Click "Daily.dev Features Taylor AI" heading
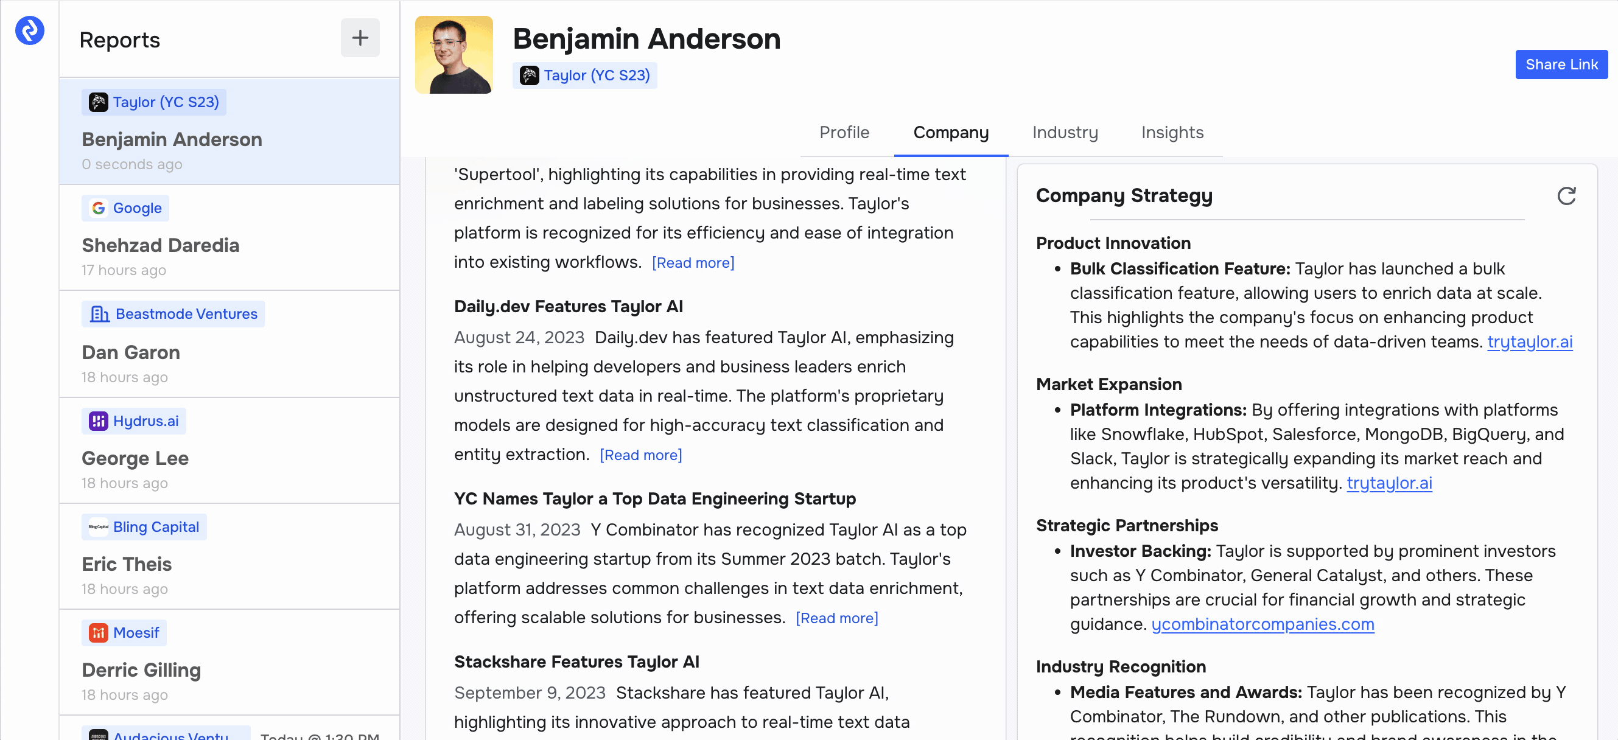 tap(569, 307)
